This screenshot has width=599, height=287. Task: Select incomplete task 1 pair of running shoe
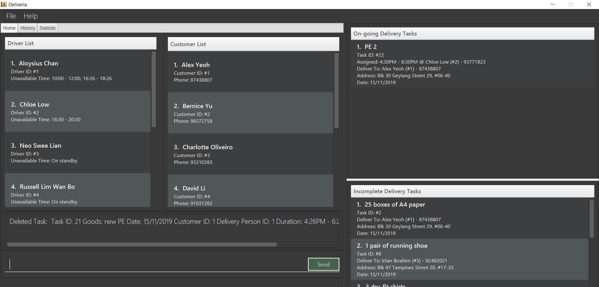[470, 259]
